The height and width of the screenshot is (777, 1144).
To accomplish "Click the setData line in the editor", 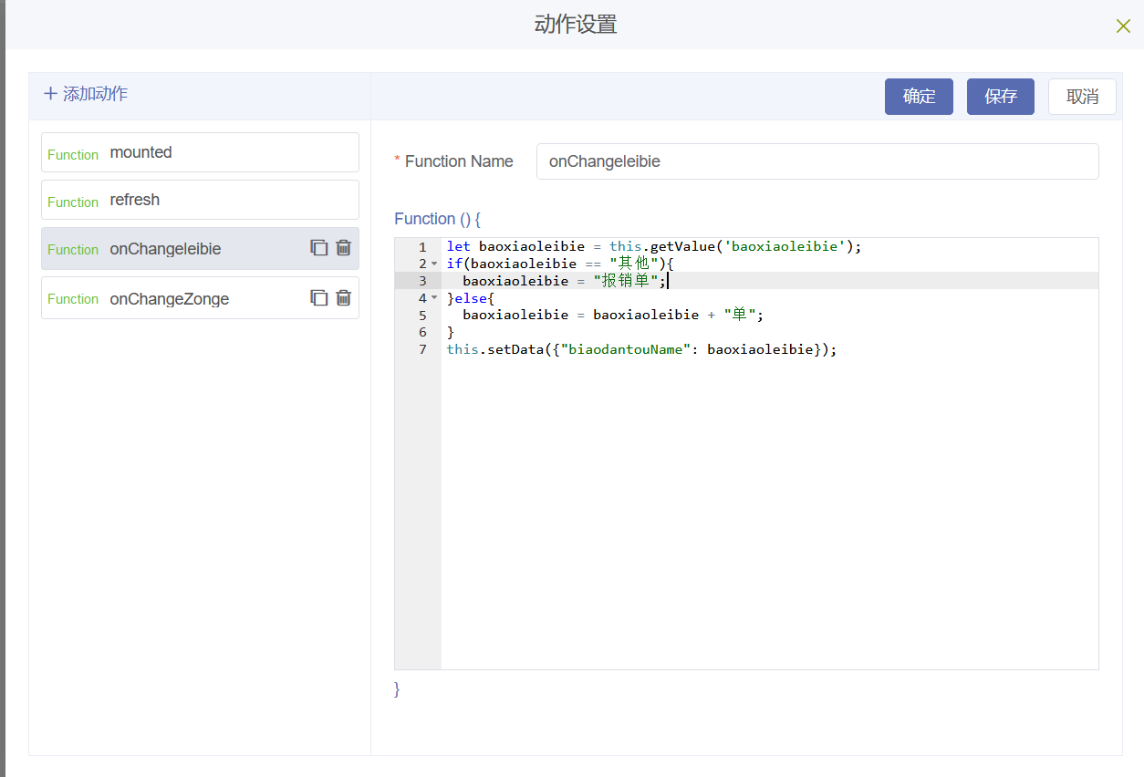I will pyautogui.click(x=641, y=349).
